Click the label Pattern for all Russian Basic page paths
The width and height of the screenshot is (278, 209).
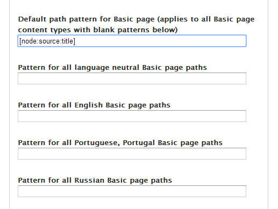click(95, 181)
